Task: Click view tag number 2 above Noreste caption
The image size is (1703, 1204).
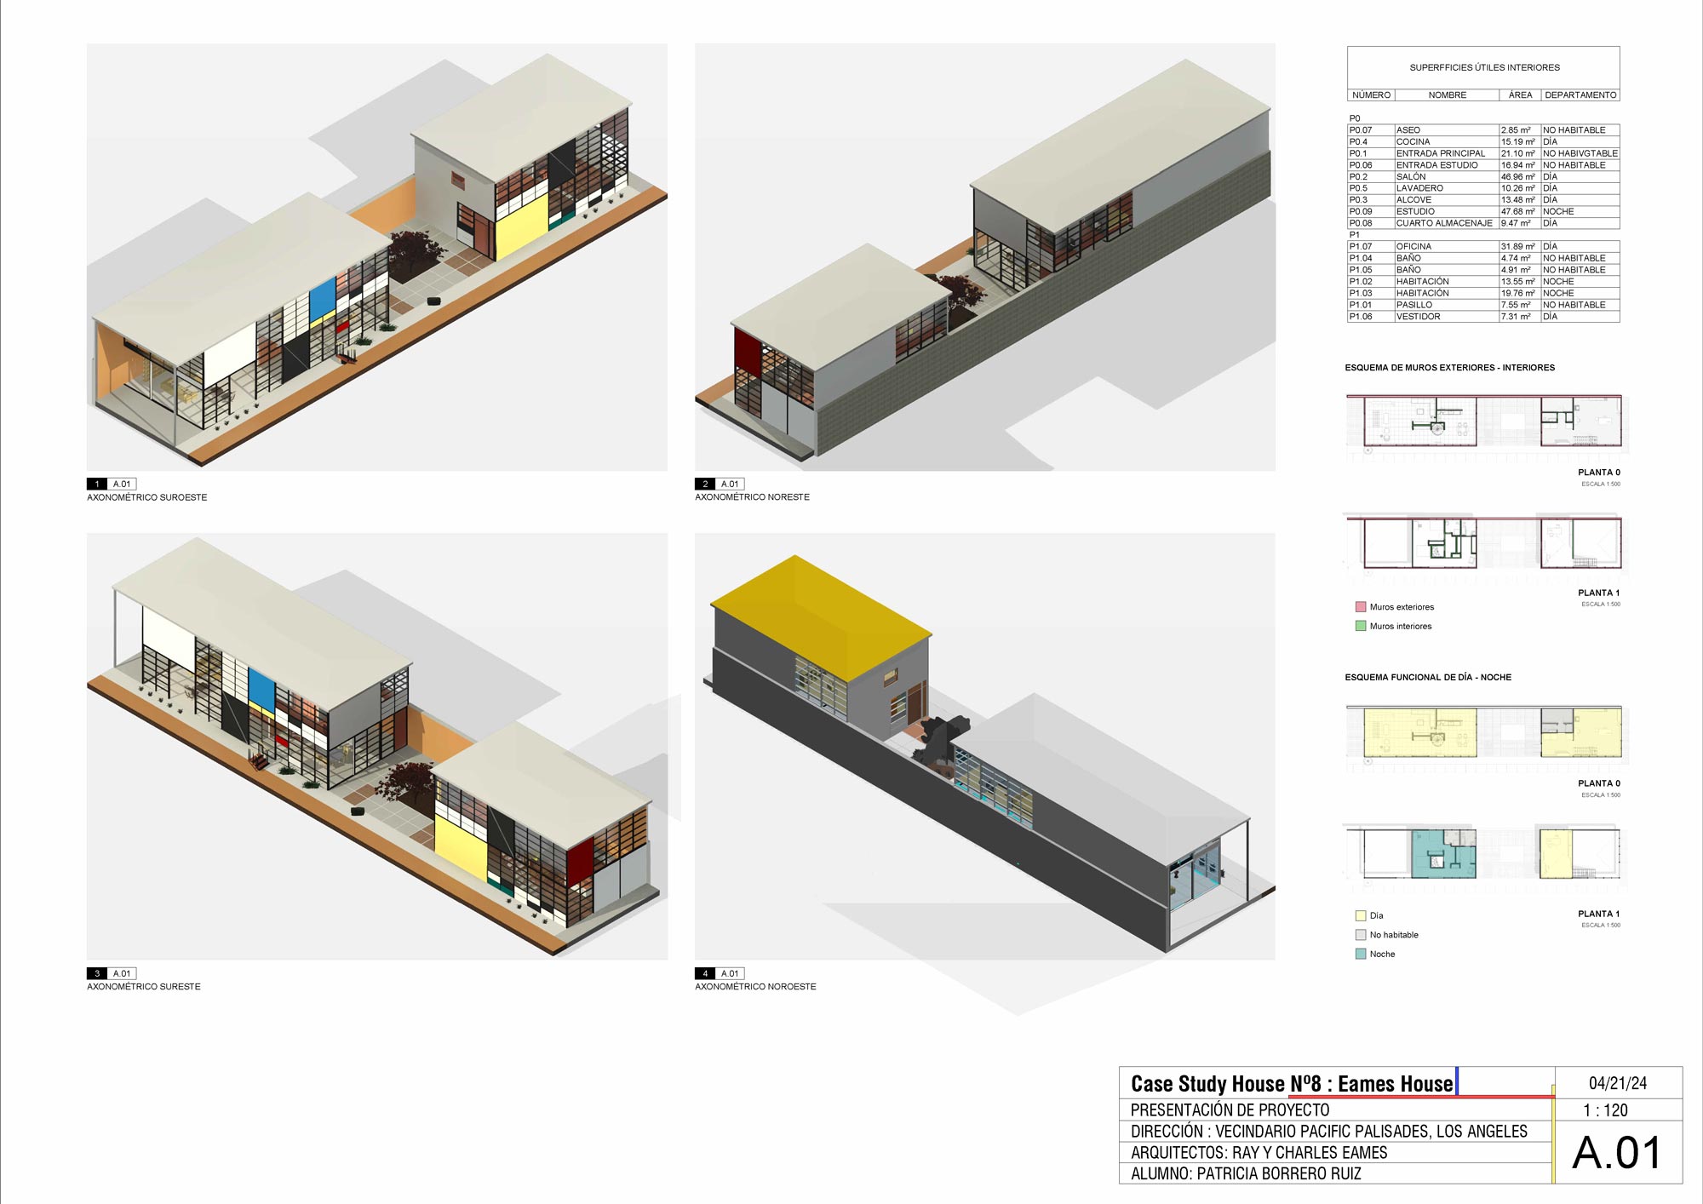Action: coord(705,484)
